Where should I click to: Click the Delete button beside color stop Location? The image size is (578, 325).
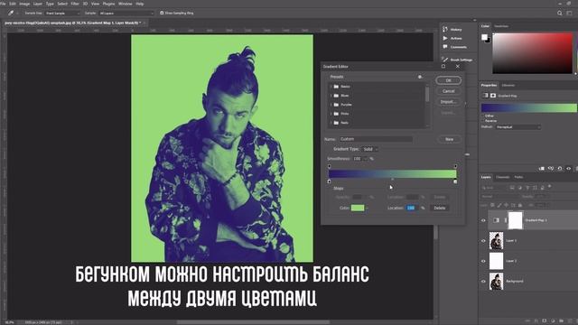coord(440,208)
